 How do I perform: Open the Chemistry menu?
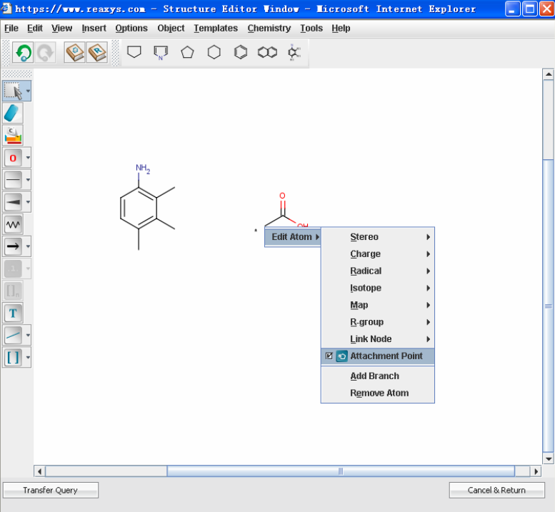tap(269, 28)
